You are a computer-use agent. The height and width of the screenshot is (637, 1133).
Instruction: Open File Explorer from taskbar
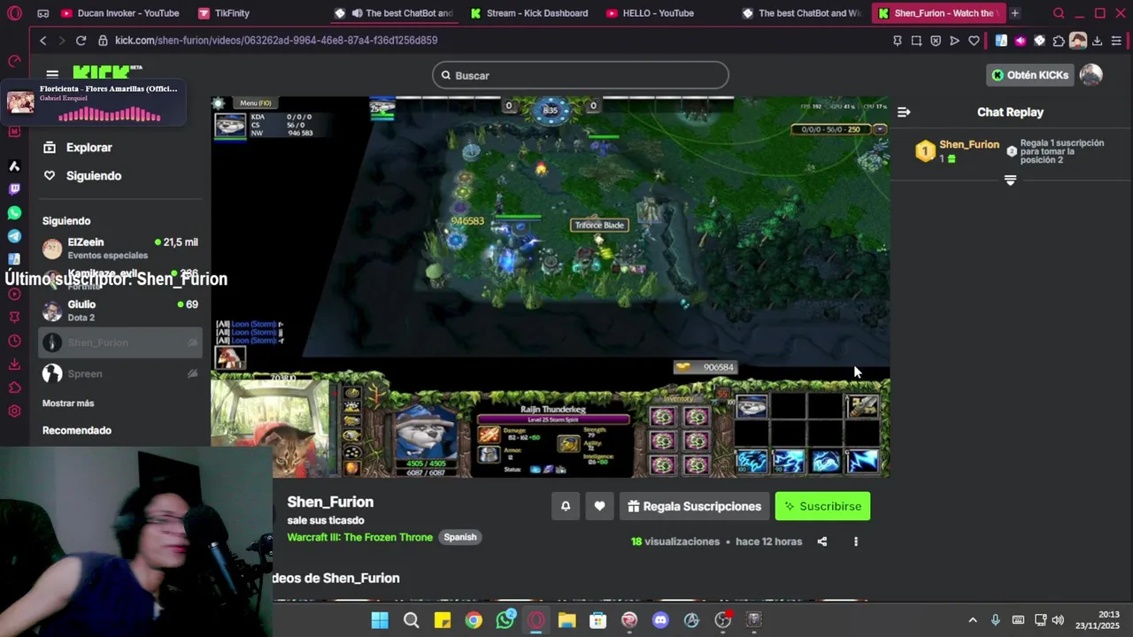[x=566, y=620]
